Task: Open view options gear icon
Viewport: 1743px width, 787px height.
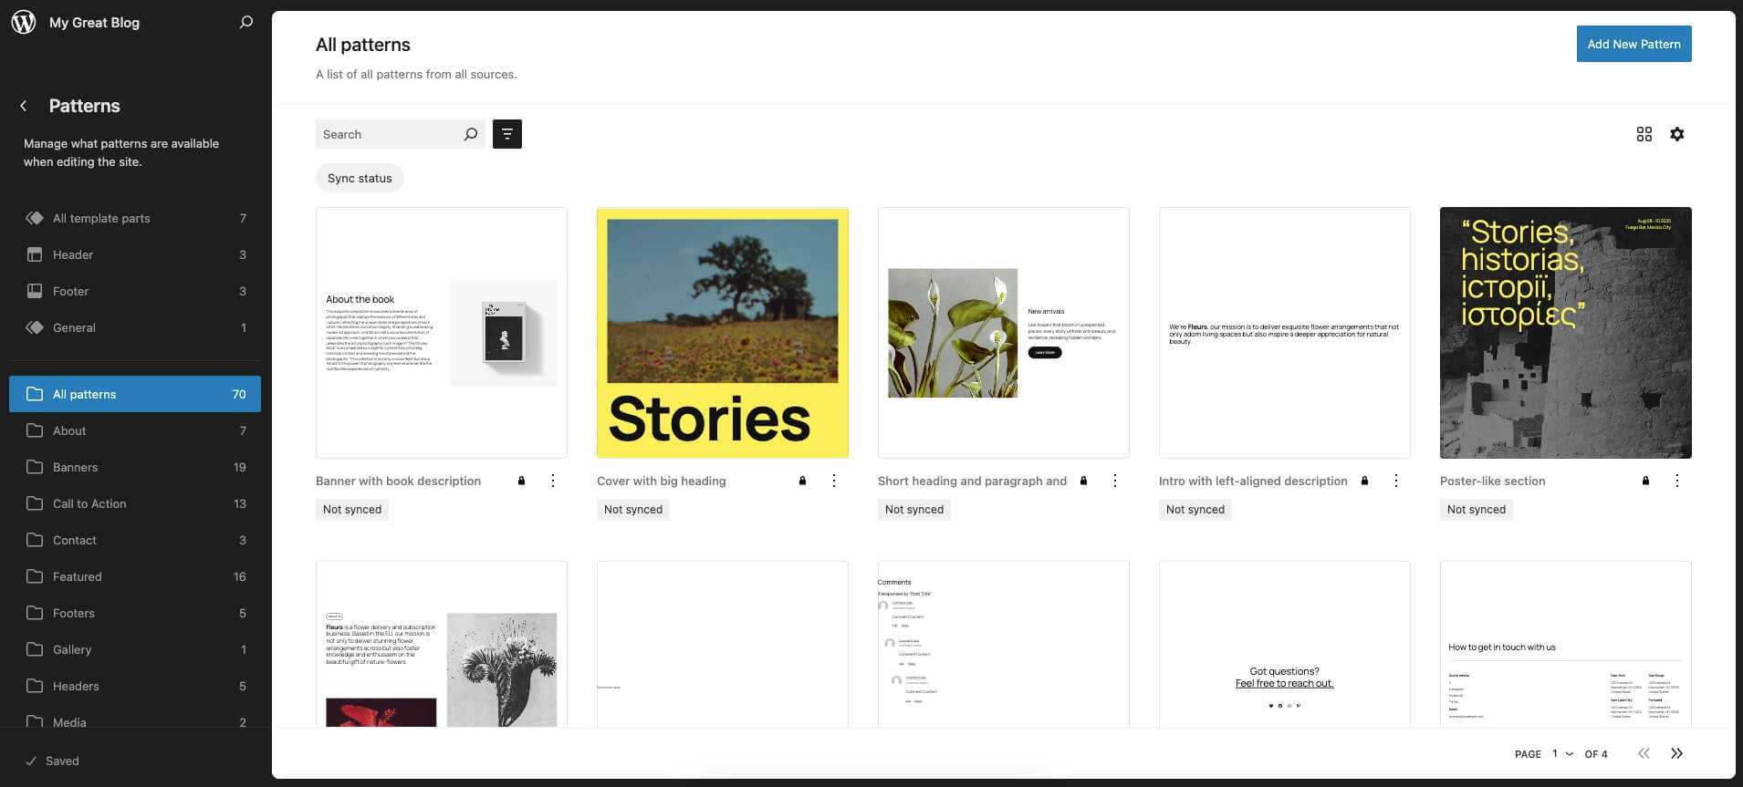Action: (1676, 134)
